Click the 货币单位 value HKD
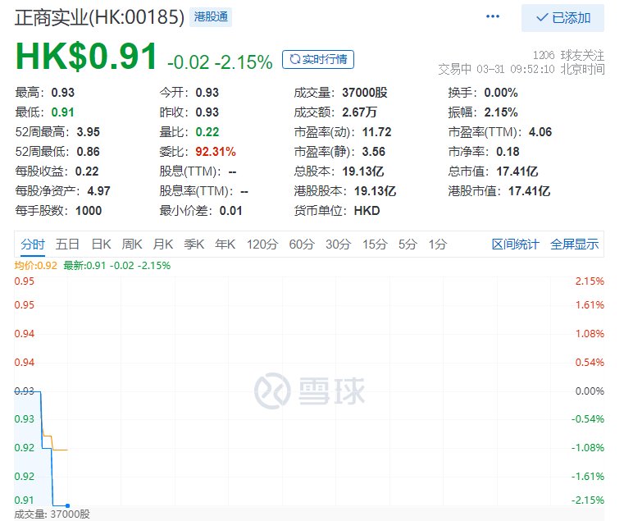 pyautogui.click(x=367, y=211)
